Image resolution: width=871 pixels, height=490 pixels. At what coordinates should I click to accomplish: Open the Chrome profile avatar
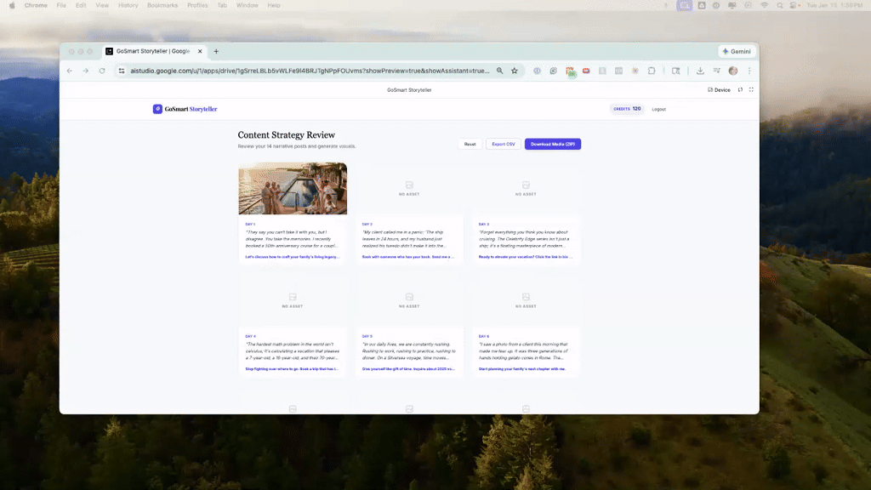pyautogui.click(x=733, y=71)
